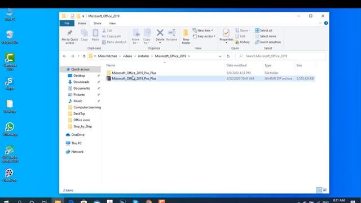361x203 pixels.
Task: Create a New folder
Action: pos(186,37)
